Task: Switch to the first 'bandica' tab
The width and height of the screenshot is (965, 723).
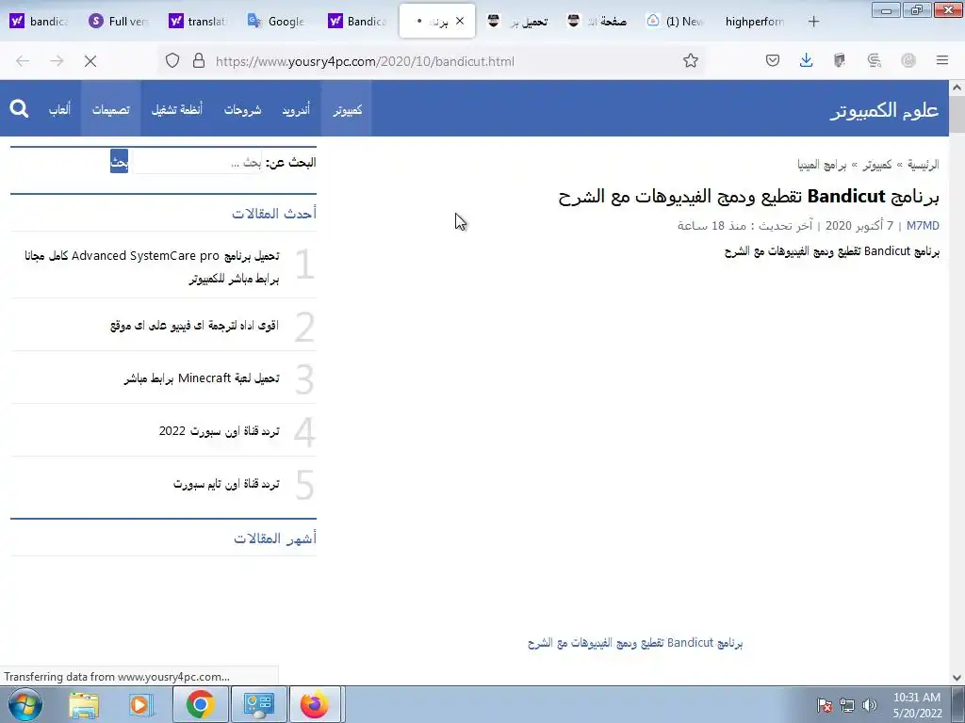Action: coord(40,22)
